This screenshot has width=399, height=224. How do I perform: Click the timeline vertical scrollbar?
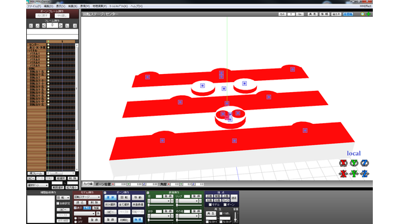[77, 106]
